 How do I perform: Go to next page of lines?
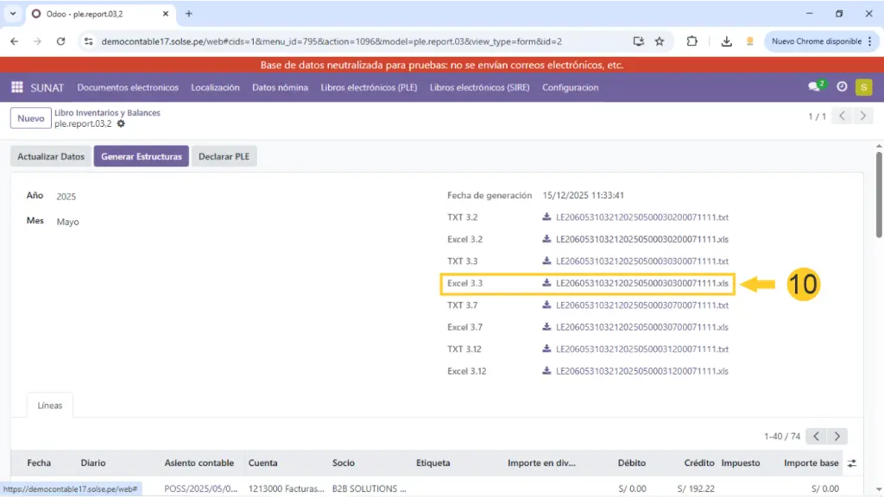837,437
